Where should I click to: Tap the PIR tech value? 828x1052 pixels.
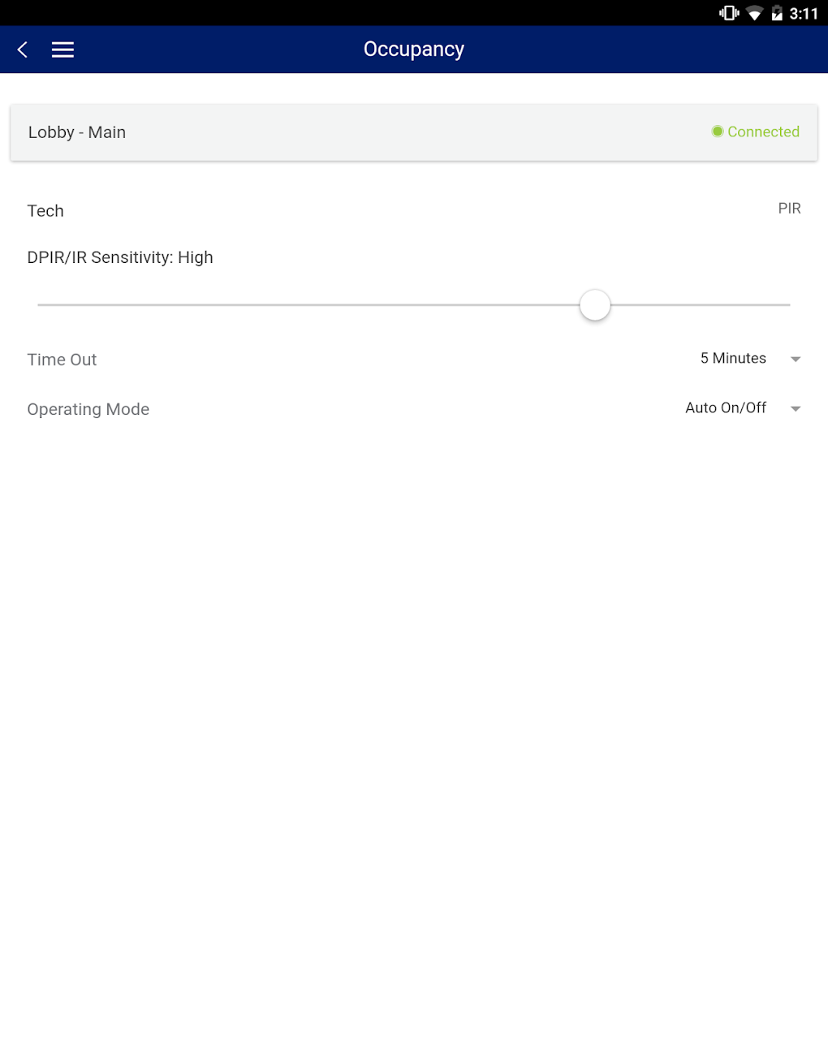coord(789,209)
